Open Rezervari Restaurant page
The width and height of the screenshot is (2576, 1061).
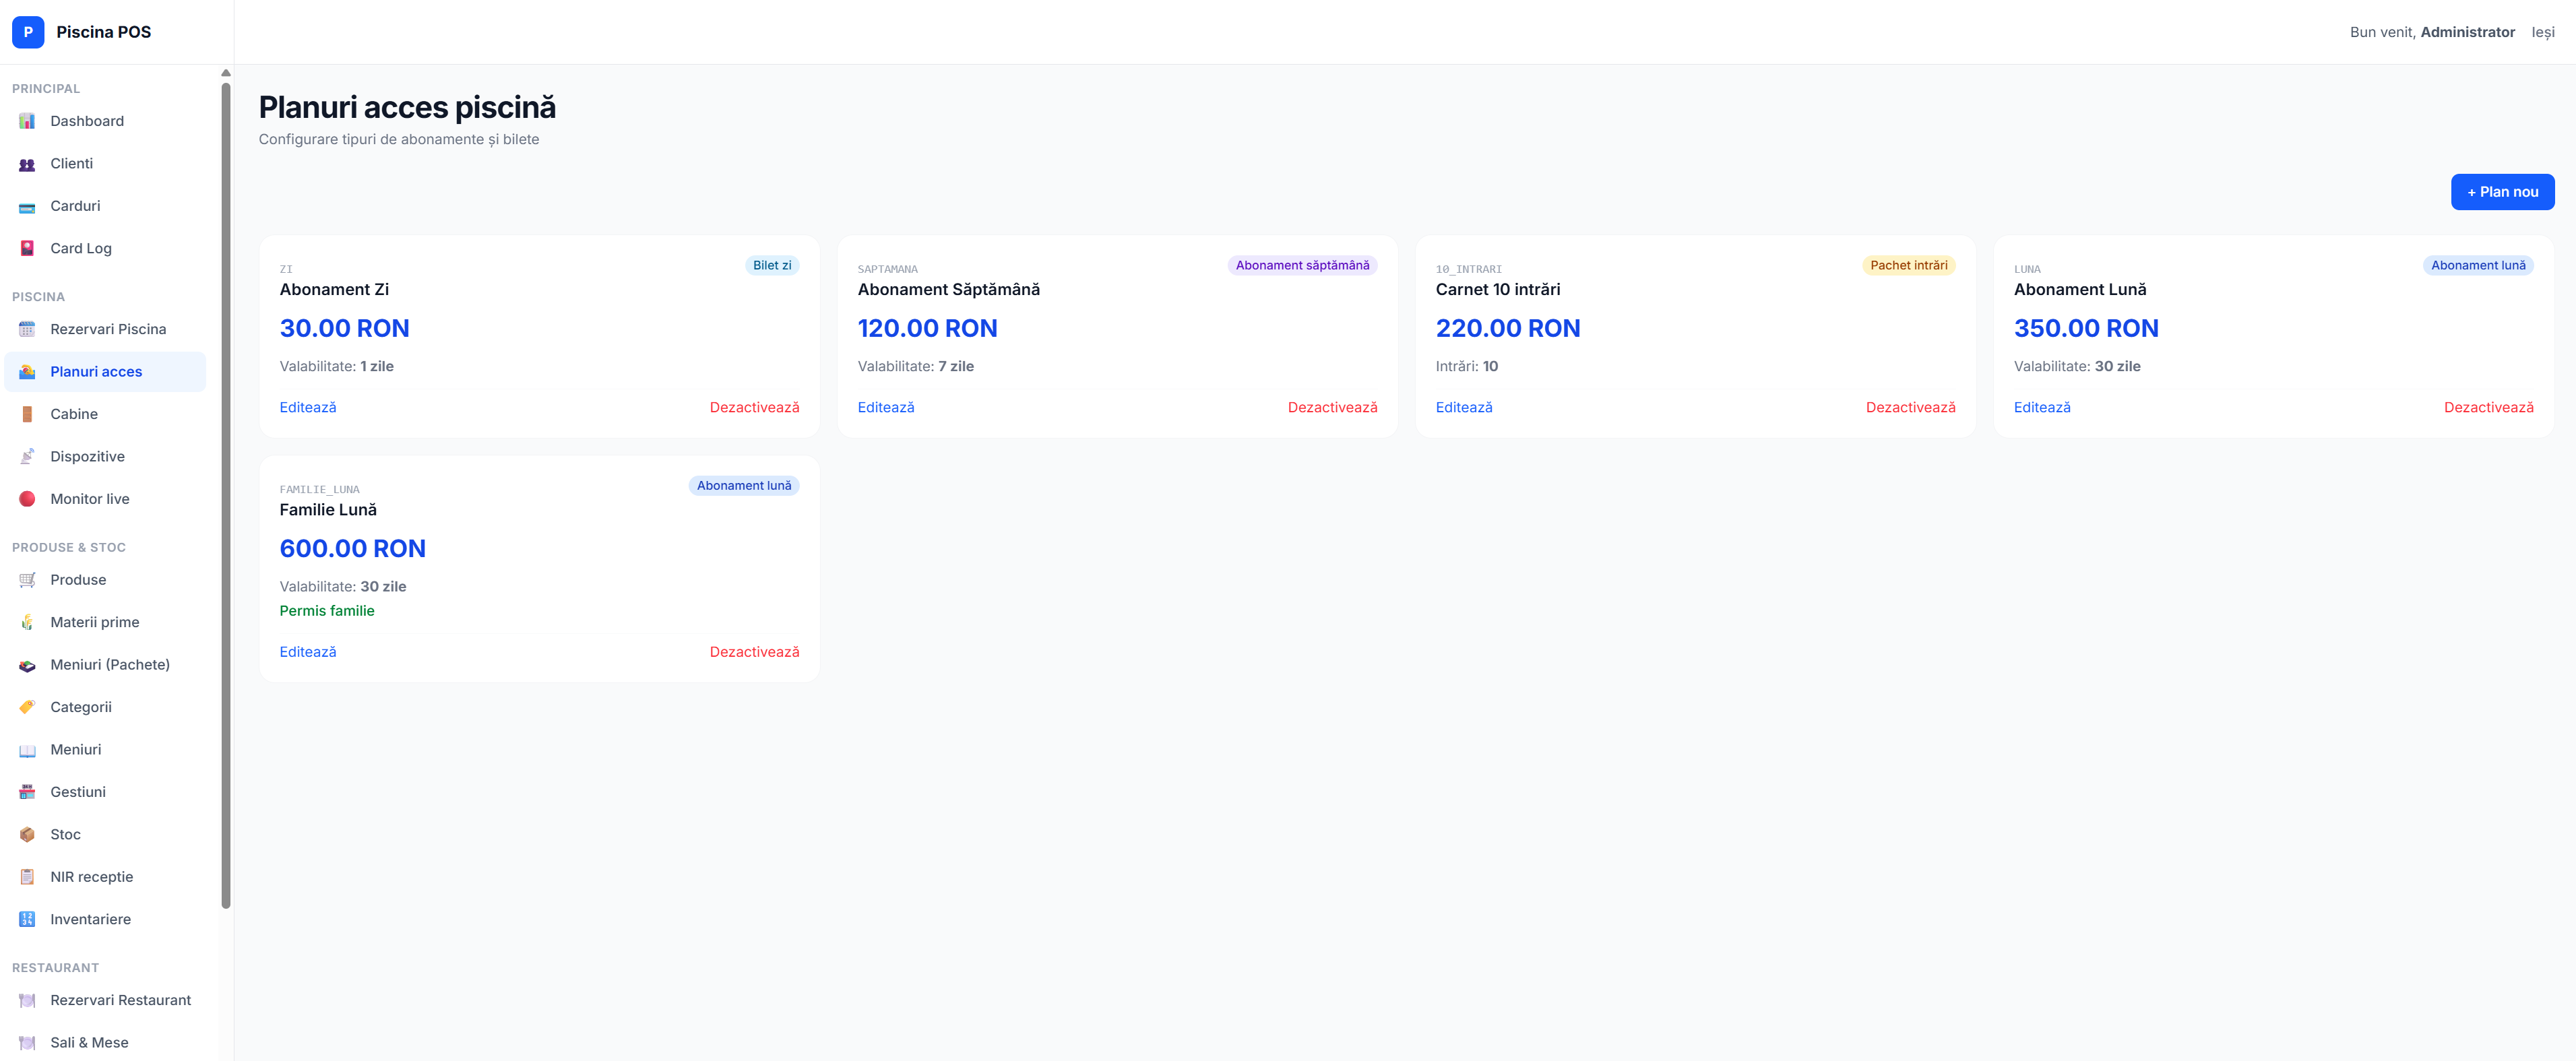(105, 1000)
